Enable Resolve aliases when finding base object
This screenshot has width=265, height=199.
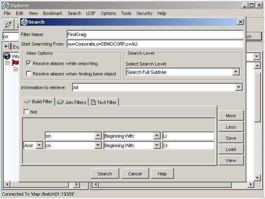[x=29, y=74]
